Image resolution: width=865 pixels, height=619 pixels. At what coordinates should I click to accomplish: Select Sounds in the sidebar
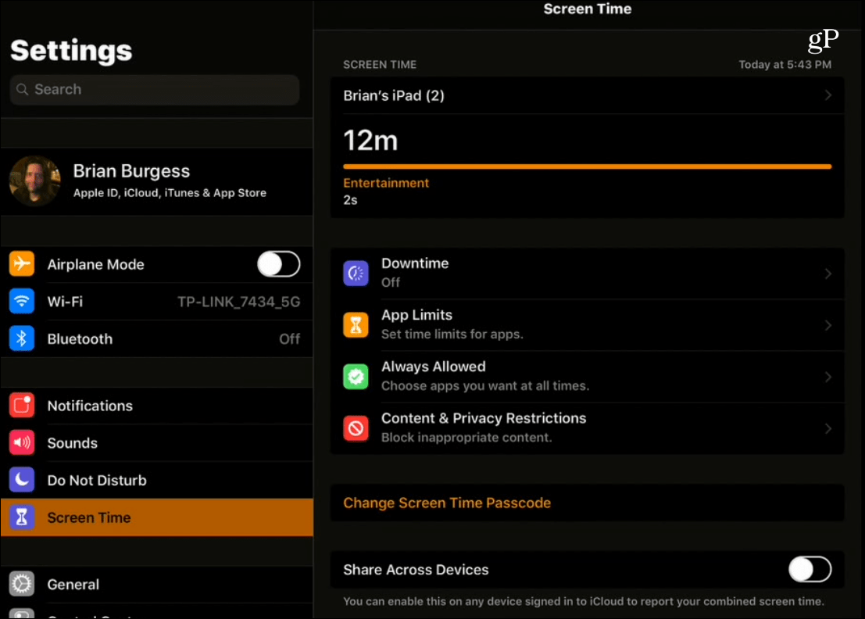click(x=157, y=443)
